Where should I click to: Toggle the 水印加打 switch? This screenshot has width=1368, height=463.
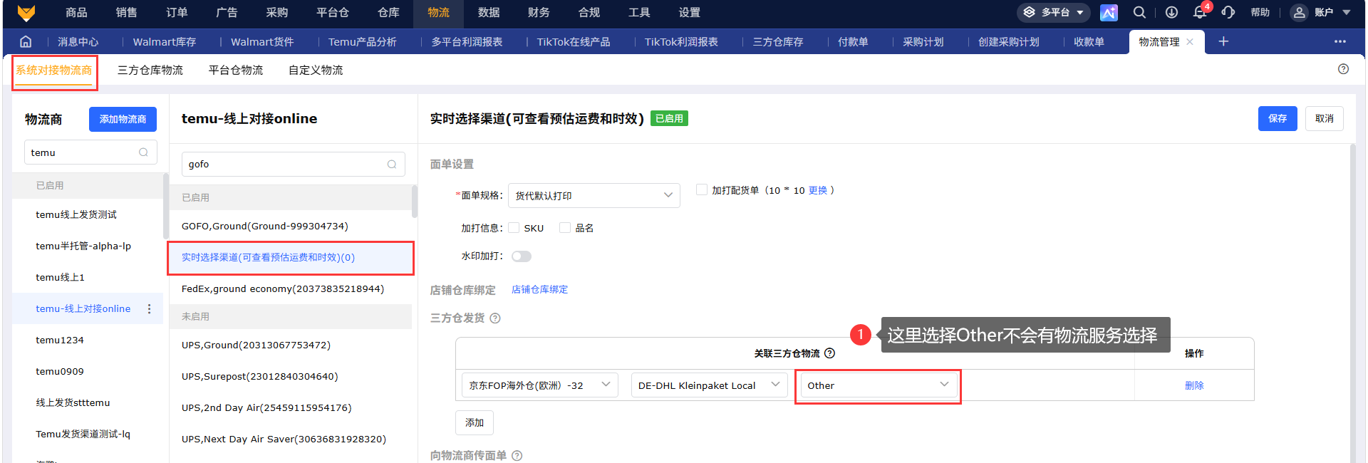point(522,256)
